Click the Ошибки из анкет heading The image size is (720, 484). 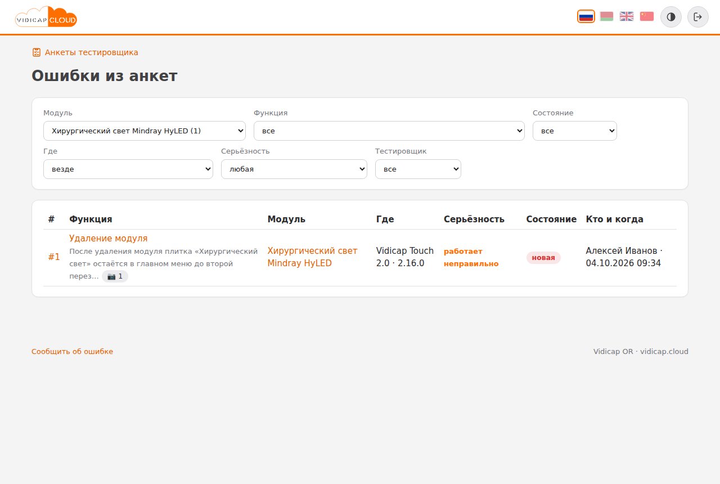105,75
